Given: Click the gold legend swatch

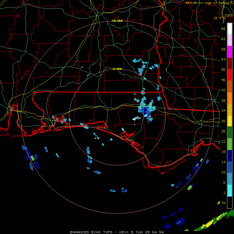Looking at the screenshot, I should (x=230, y=110).
